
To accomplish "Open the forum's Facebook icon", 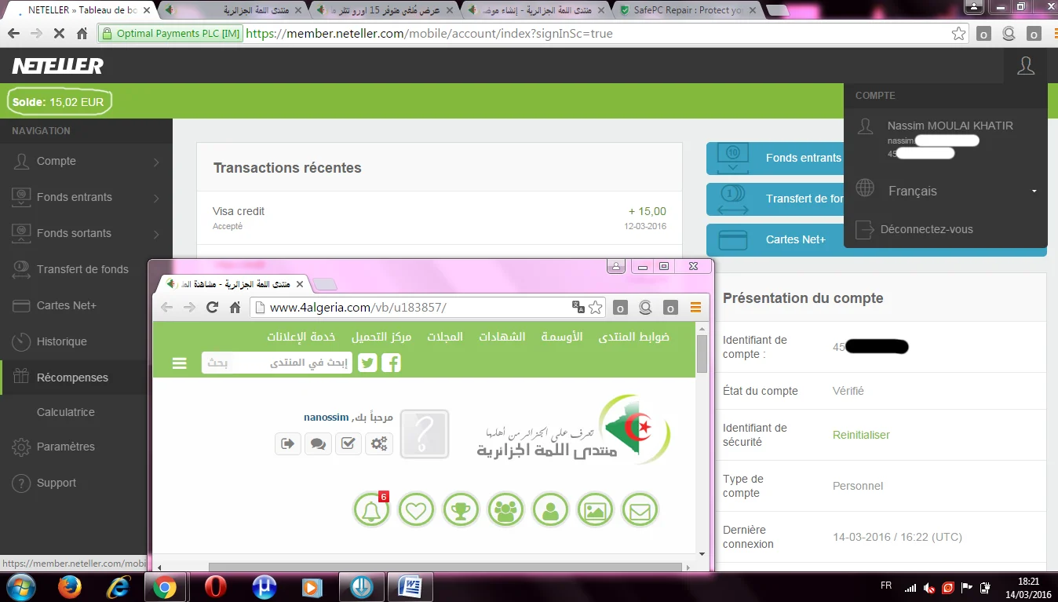I will 391,363.
